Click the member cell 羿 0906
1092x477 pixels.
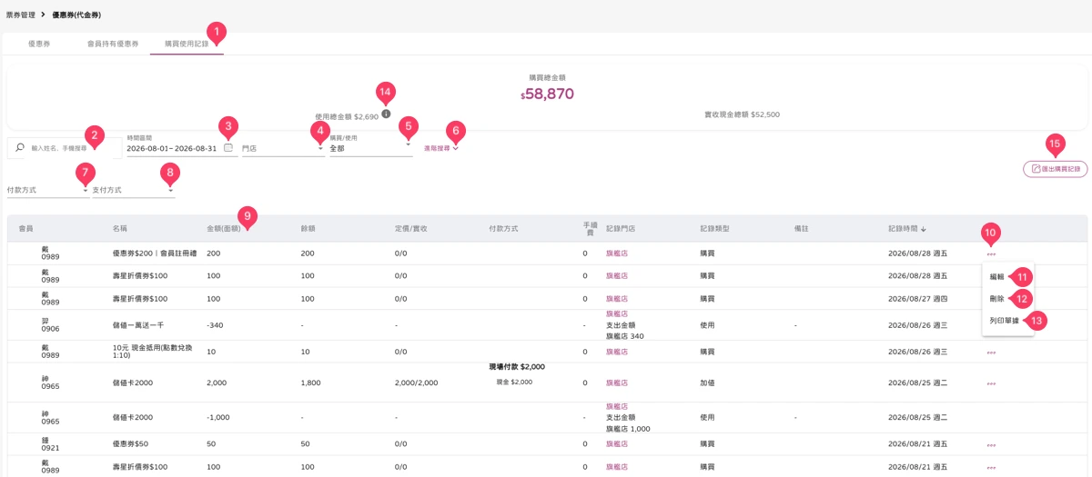(50, 324)
